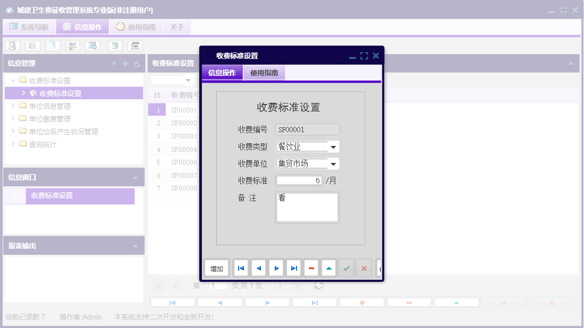Click the red minus delete record button
Screen dimensions: 584x328
click(x=311, y=269)
